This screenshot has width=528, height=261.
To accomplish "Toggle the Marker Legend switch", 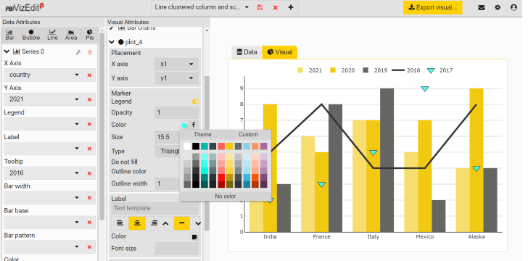I will point(196,101).
